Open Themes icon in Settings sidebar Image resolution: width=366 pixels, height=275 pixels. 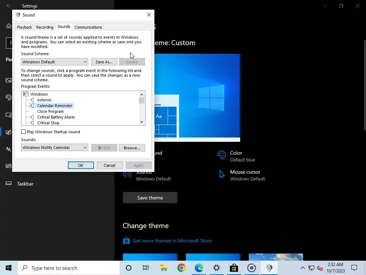point(9,132)
